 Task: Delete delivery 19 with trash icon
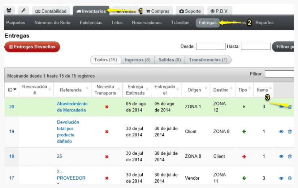pyautogui.click(x=290, y=131)
